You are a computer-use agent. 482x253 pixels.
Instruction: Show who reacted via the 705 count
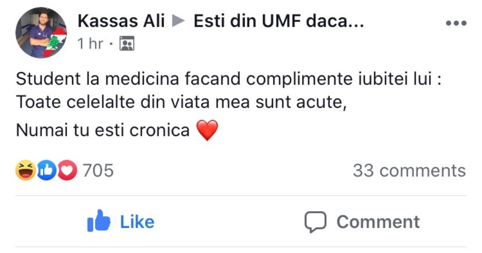(x=98, y=171)
